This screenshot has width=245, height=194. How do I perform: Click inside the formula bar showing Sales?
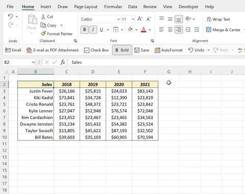pos(157,62)
